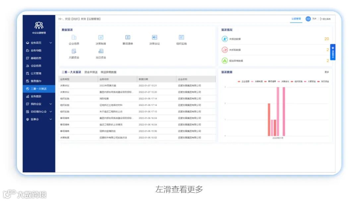Click the row dated 2022-01-06 15:56
This screenshot has height=201, width=358.
click(x=137, y=131)
